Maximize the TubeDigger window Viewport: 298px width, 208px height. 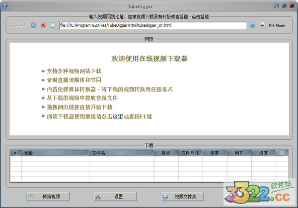pos(284,6)
